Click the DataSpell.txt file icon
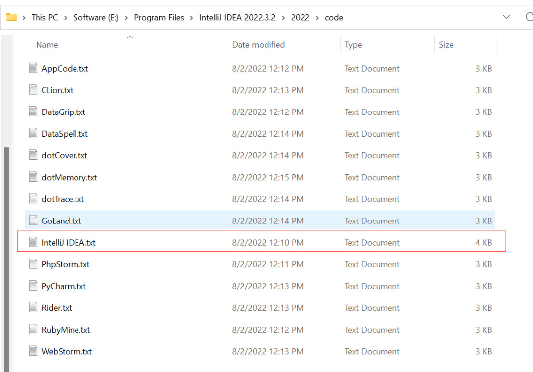 coord(33,133)
